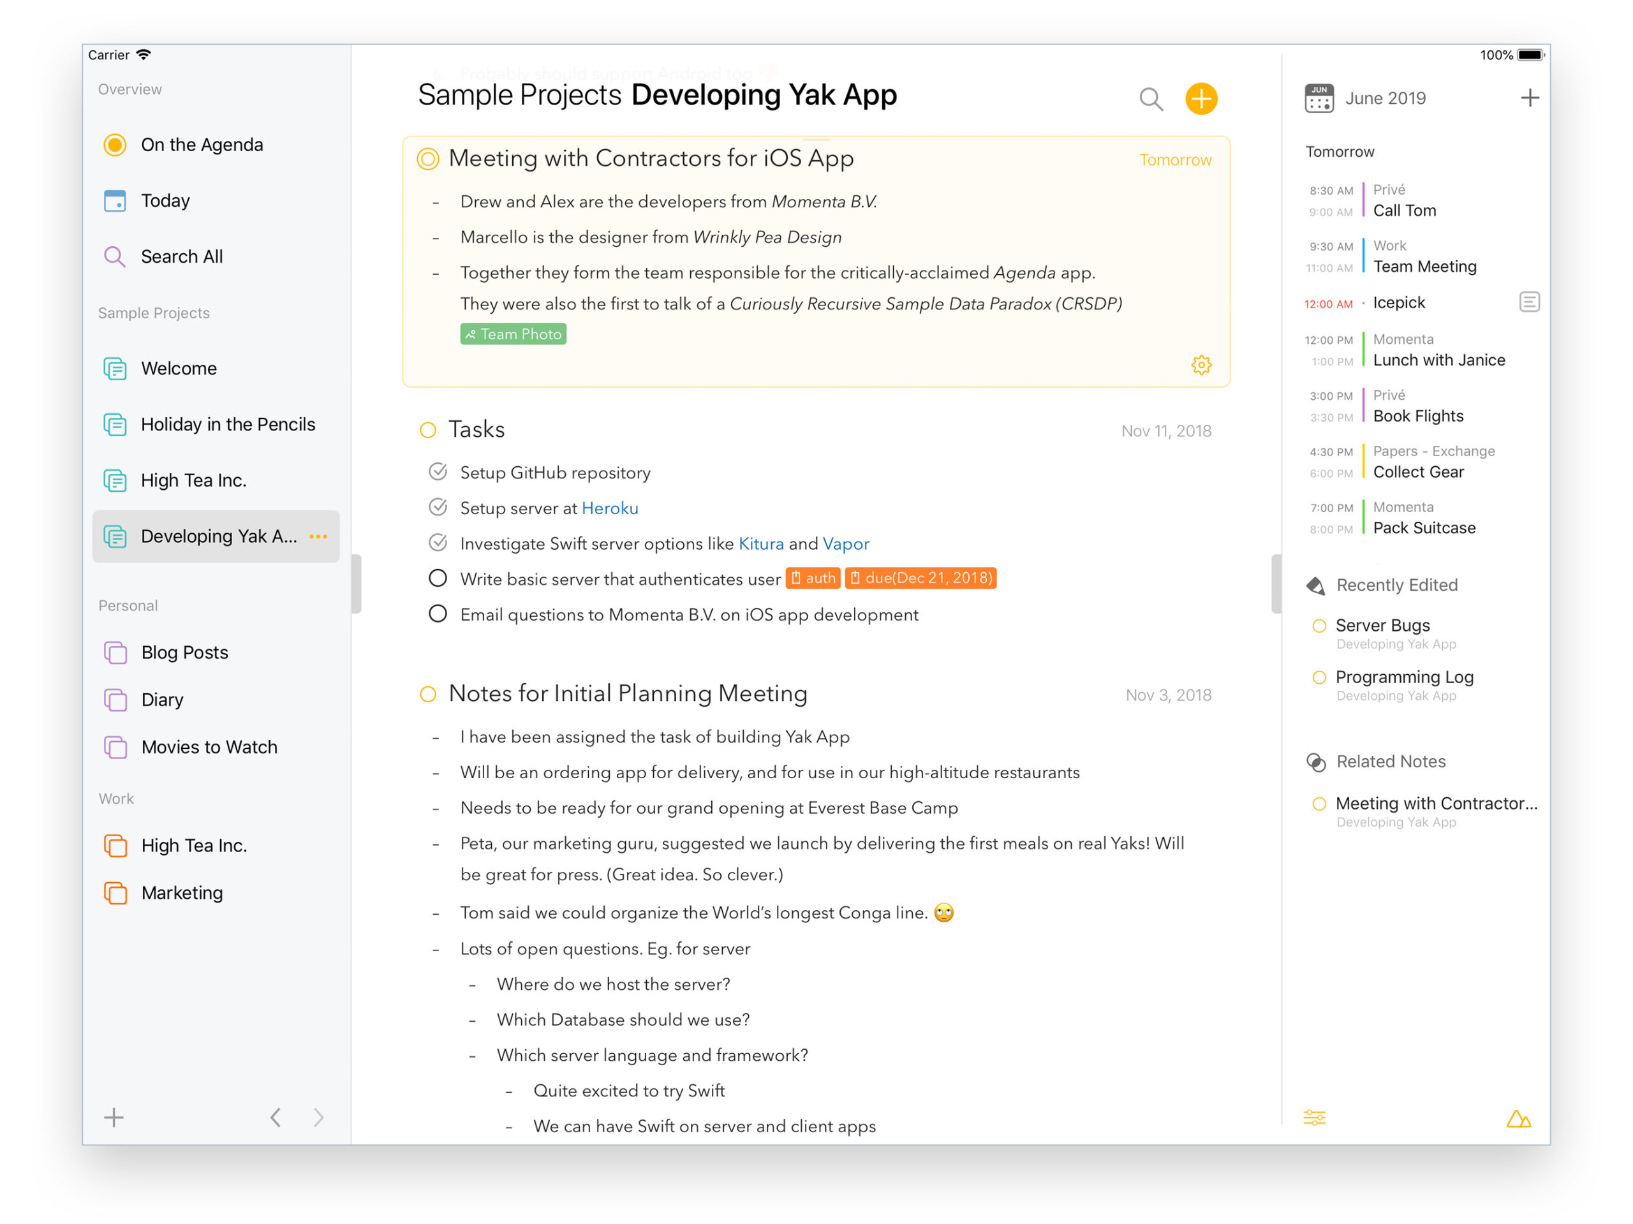1633x1224 pixels.
Task: Go forward with the right chevron
Action: coord(318,1117)
